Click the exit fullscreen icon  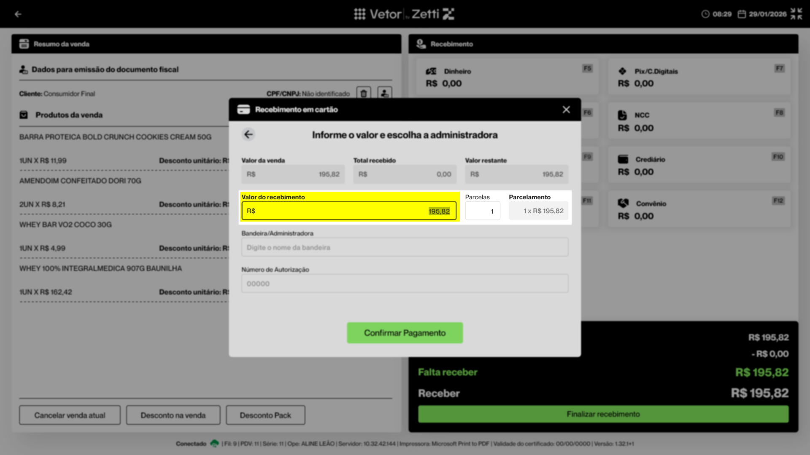pos(796,14)
